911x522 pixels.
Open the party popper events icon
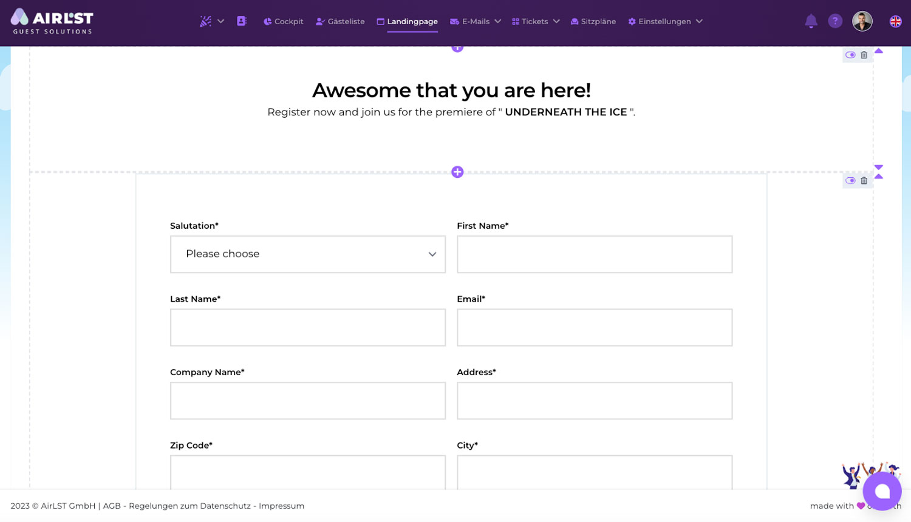point(206,21)
